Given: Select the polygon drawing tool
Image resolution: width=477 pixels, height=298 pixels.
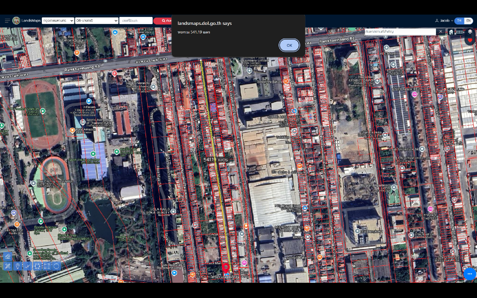Looking at the screenshot, I should (x=37, y=266).
